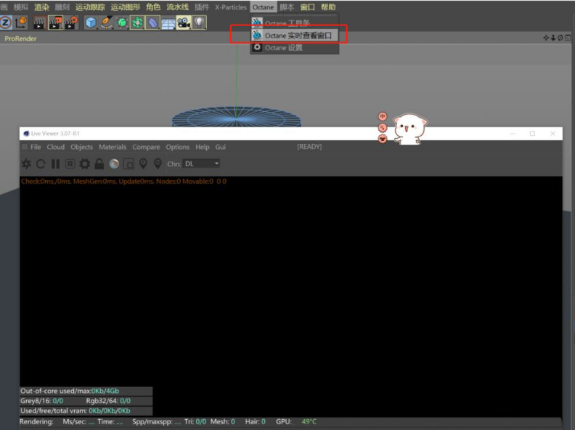Open the 窗口 menu
The height and width of the screenshot is (430, 575).
coord(307,7)
